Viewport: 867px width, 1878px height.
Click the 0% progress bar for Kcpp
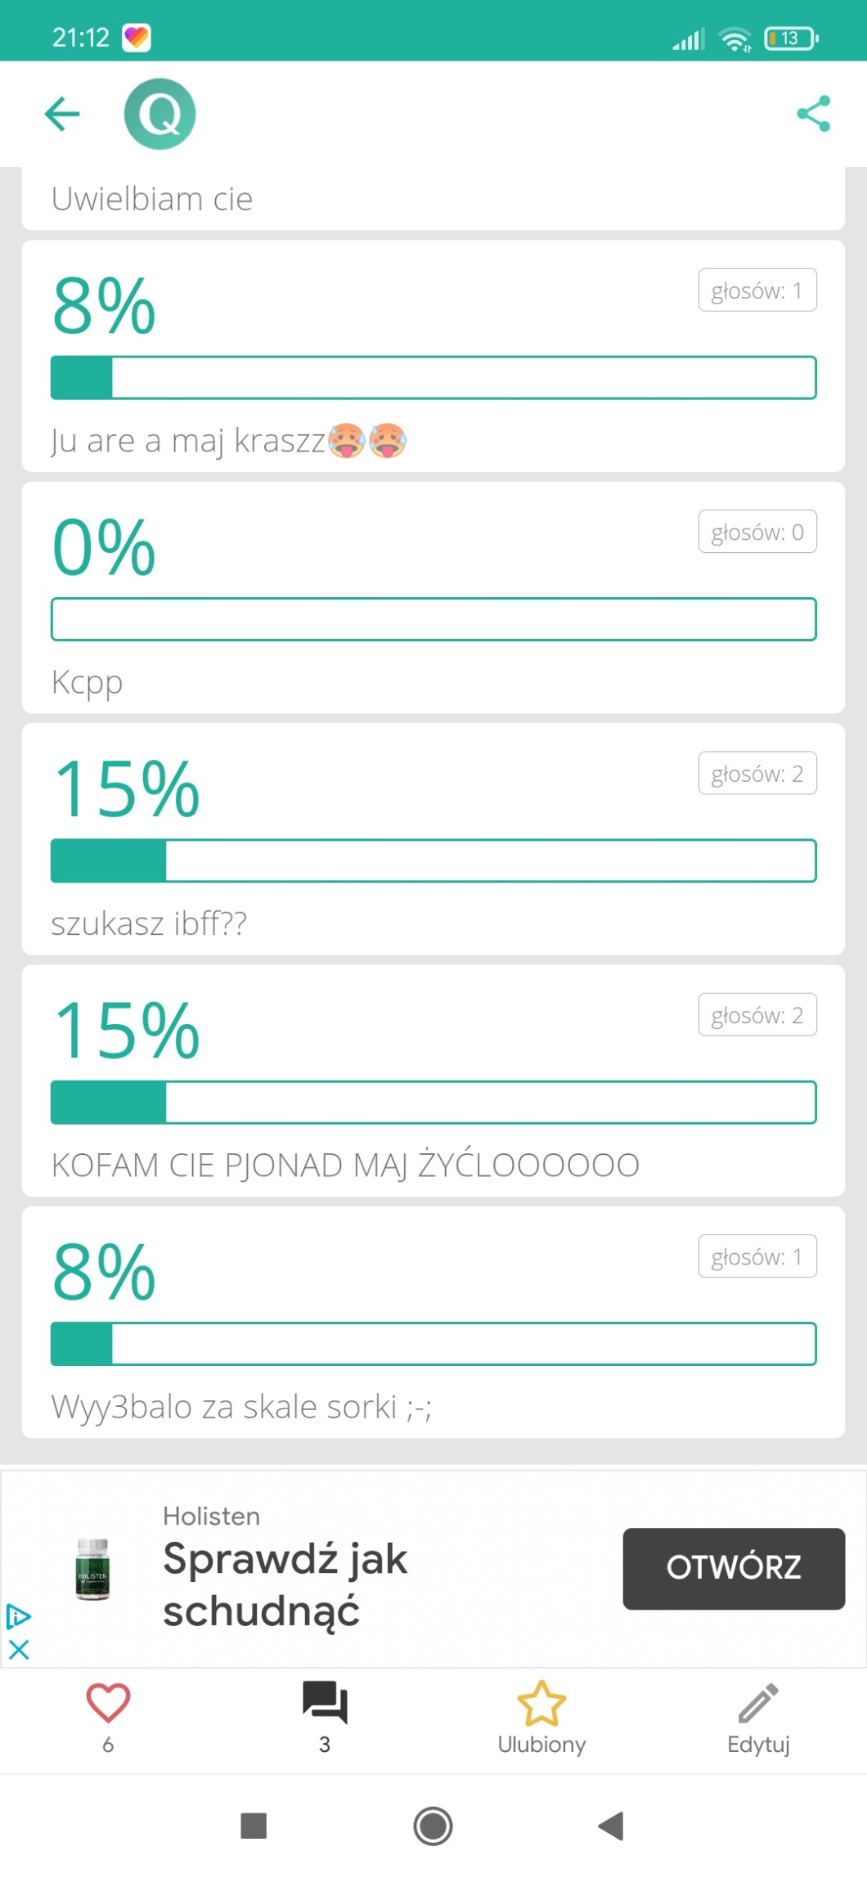tap(433, 619)
